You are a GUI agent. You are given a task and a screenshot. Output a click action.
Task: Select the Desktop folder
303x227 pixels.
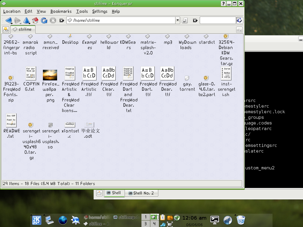tap(70, 40)
